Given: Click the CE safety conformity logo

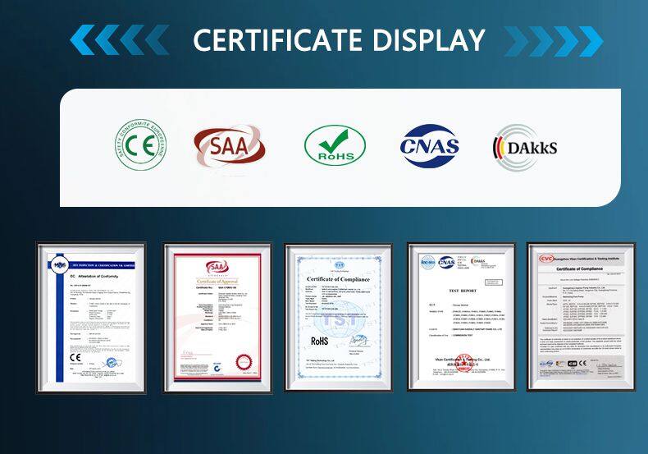Looking at the screenshot, I should [x=139, y=146].
